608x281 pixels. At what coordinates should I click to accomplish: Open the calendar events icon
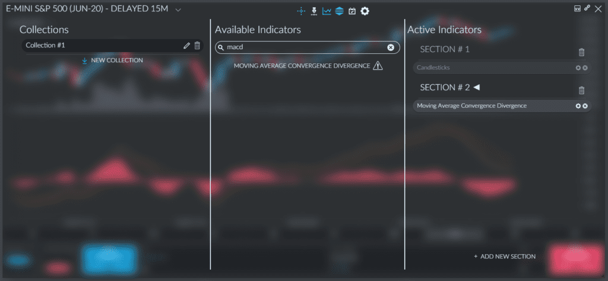coord(352,11)
